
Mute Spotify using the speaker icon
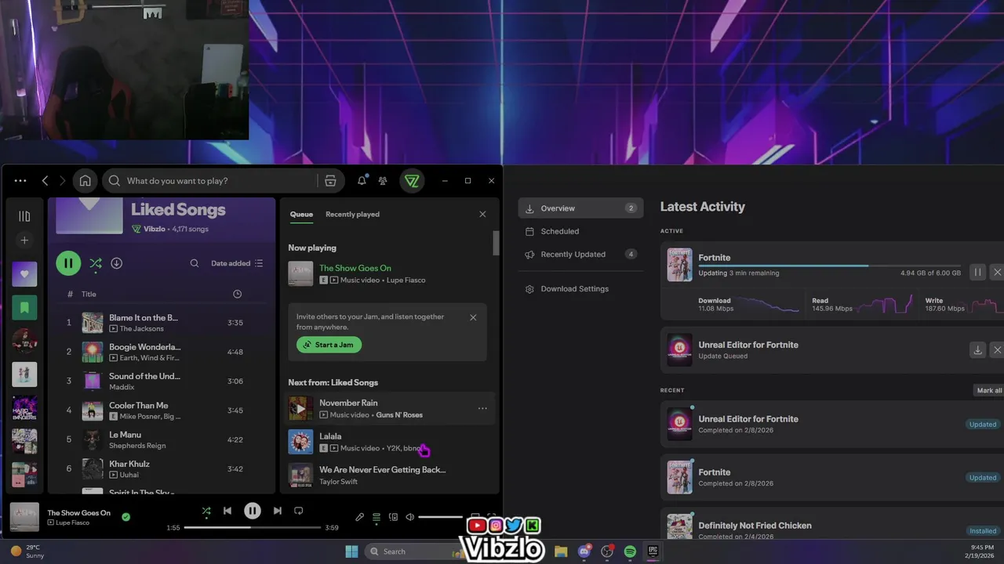coord(409,517)
